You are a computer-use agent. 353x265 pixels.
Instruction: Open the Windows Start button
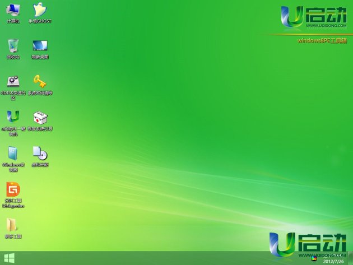click(x=9, y=258)
